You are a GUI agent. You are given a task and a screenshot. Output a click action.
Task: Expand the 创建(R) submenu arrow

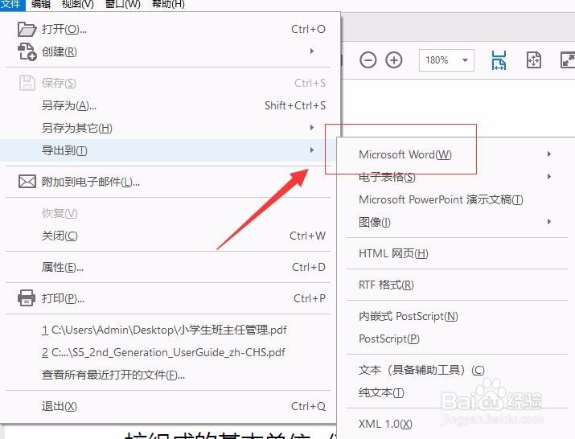[x=312, y=51]
